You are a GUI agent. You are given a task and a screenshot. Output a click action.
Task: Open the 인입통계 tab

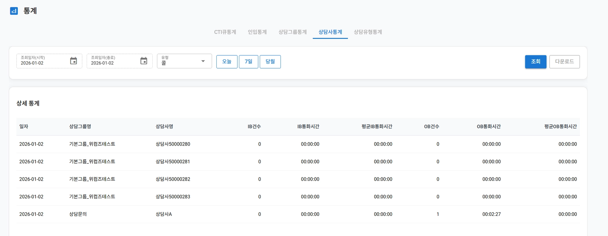click(x=257, y=32)
